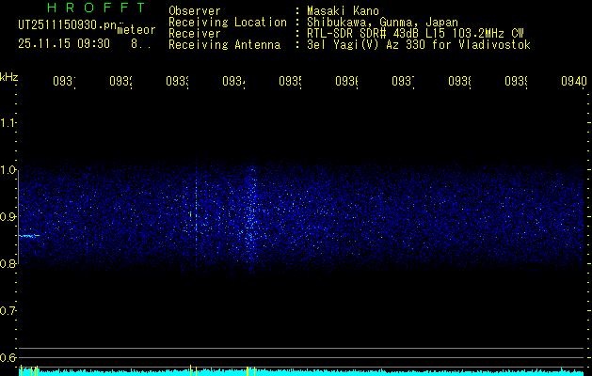Click the 0938 time marker
592x376 pixels.
(459, 82)
